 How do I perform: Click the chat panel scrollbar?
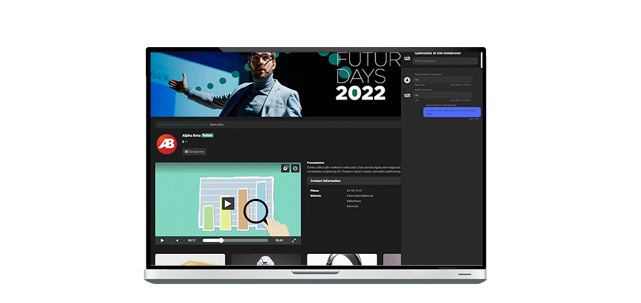tap(482, 60)
